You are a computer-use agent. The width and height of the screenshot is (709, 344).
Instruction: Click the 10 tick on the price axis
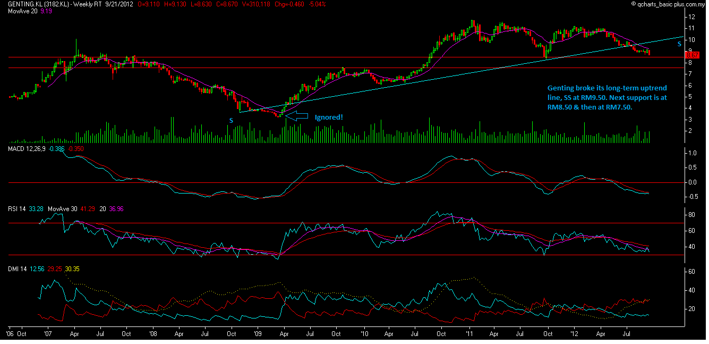(x=693, y=40)
